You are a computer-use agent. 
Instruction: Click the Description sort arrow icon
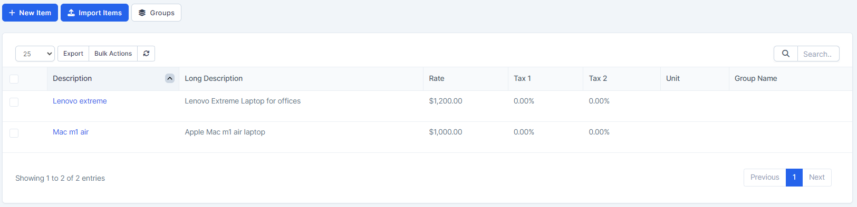(170, 78)
